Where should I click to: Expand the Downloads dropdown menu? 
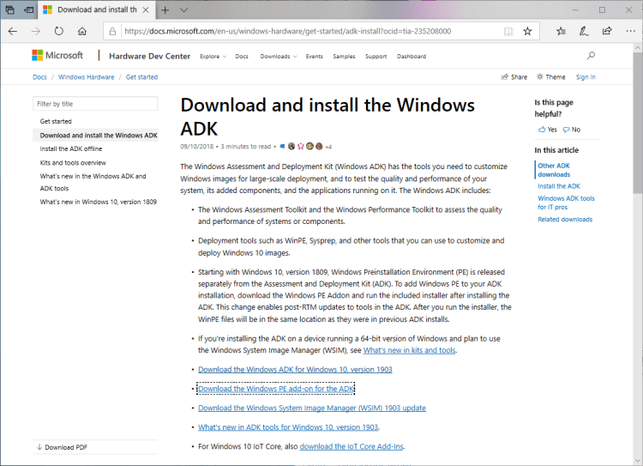279,57
